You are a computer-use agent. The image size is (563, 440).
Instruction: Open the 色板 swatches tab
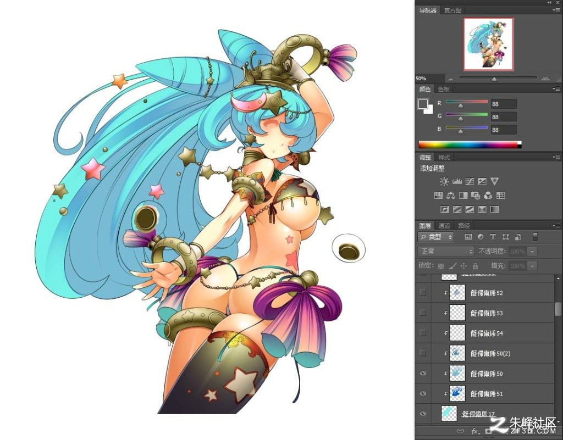[444, 89]
